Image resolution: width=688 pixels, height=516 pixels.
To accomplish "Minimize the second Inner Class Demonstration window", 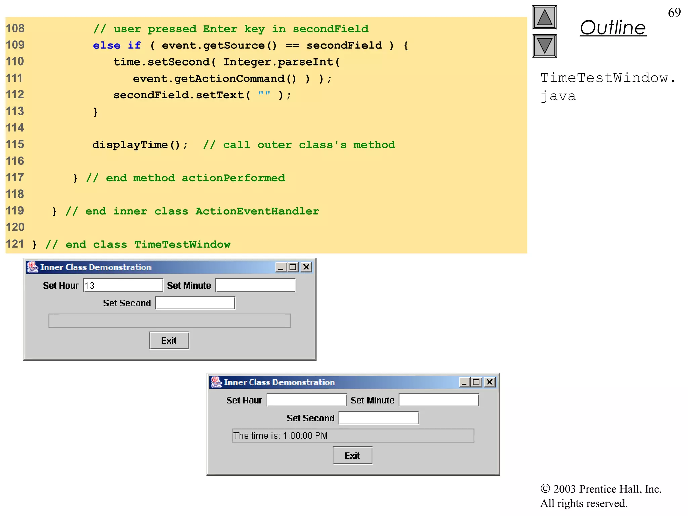I will pyautogui.click(x=464, y=382).
